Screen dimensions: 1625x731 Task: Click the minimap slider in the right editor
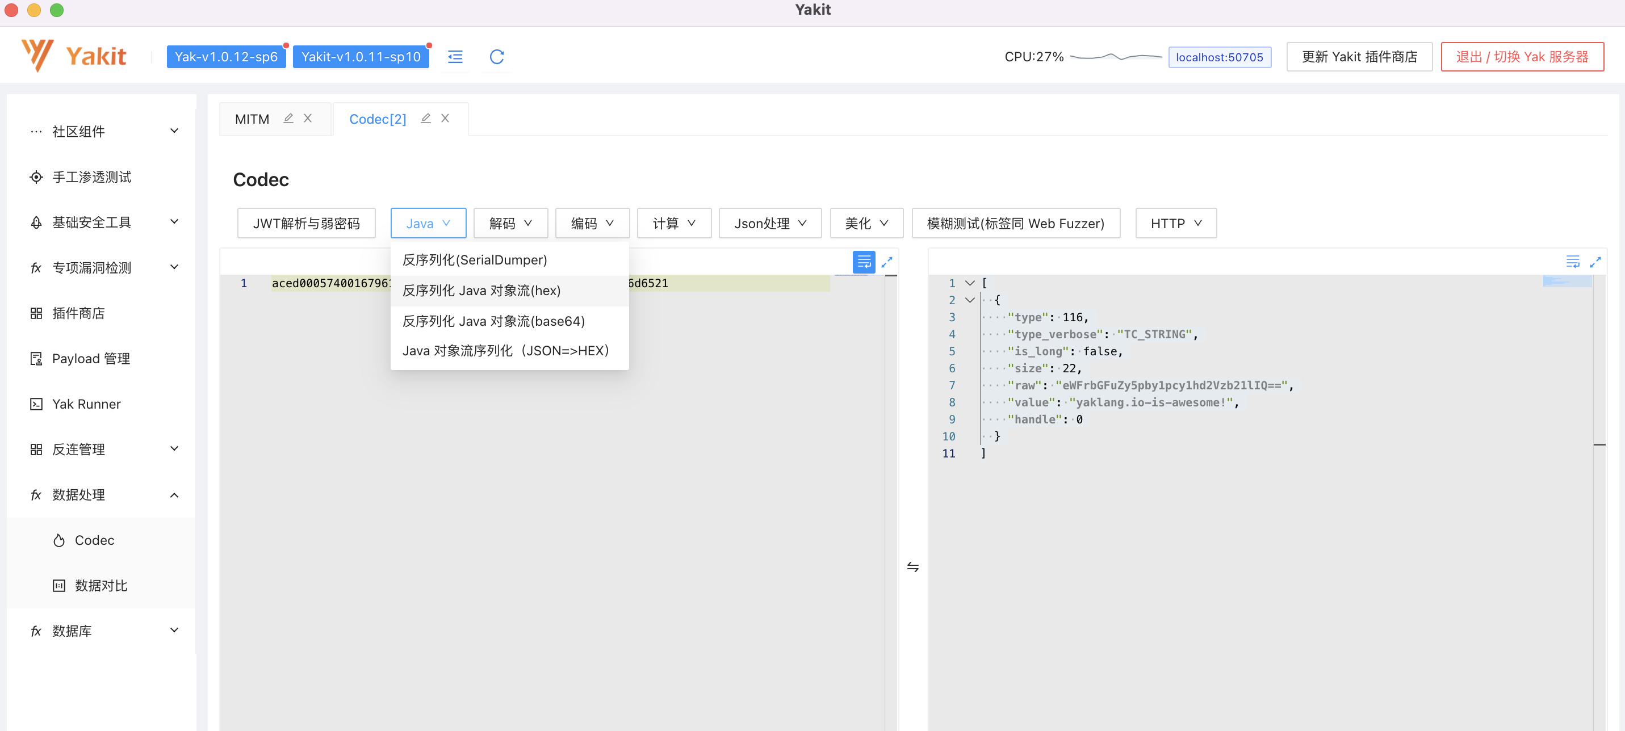click(x=1567, y=282)
